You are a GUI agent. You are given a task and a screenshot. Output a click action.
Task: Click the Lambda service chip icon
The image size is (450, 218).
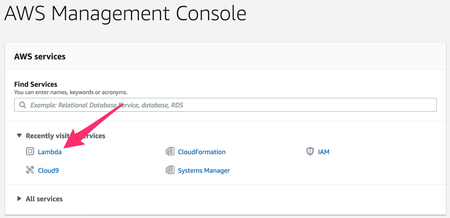click(30, 151)
